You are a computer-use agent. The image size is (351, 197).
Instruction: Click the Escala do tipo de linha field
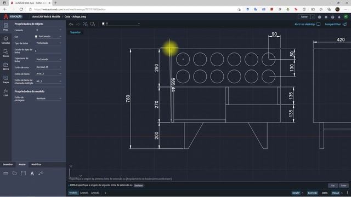(x=48, y=51)
